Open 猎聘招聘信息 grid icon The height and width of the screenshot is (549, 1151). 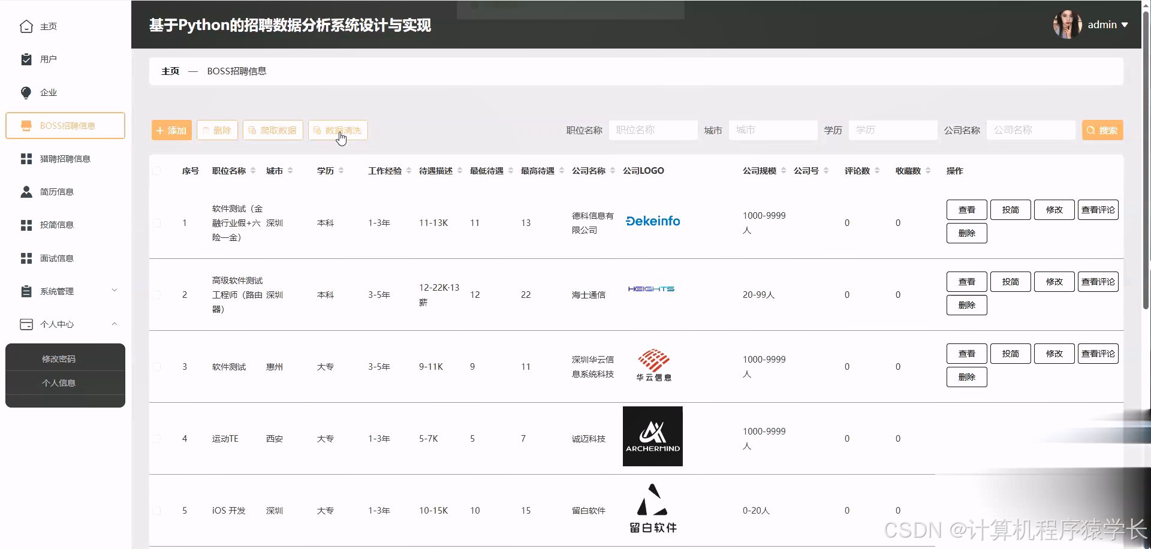[26, 158]
